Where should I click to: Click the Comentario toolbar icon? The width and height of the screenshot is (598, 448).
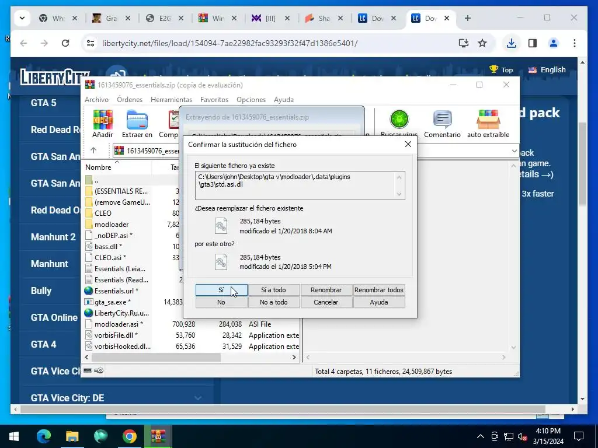point(443,124)
